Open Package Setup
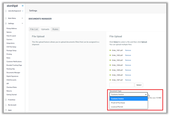 click(11, 51)
